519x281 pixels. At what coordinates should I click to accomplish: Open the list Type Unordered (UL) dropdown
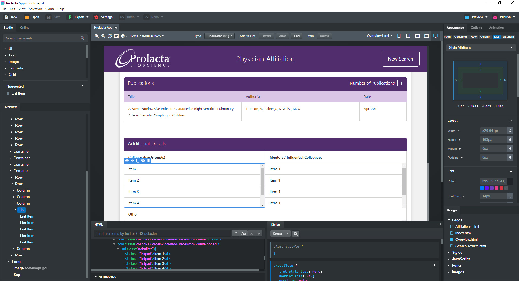219,36
